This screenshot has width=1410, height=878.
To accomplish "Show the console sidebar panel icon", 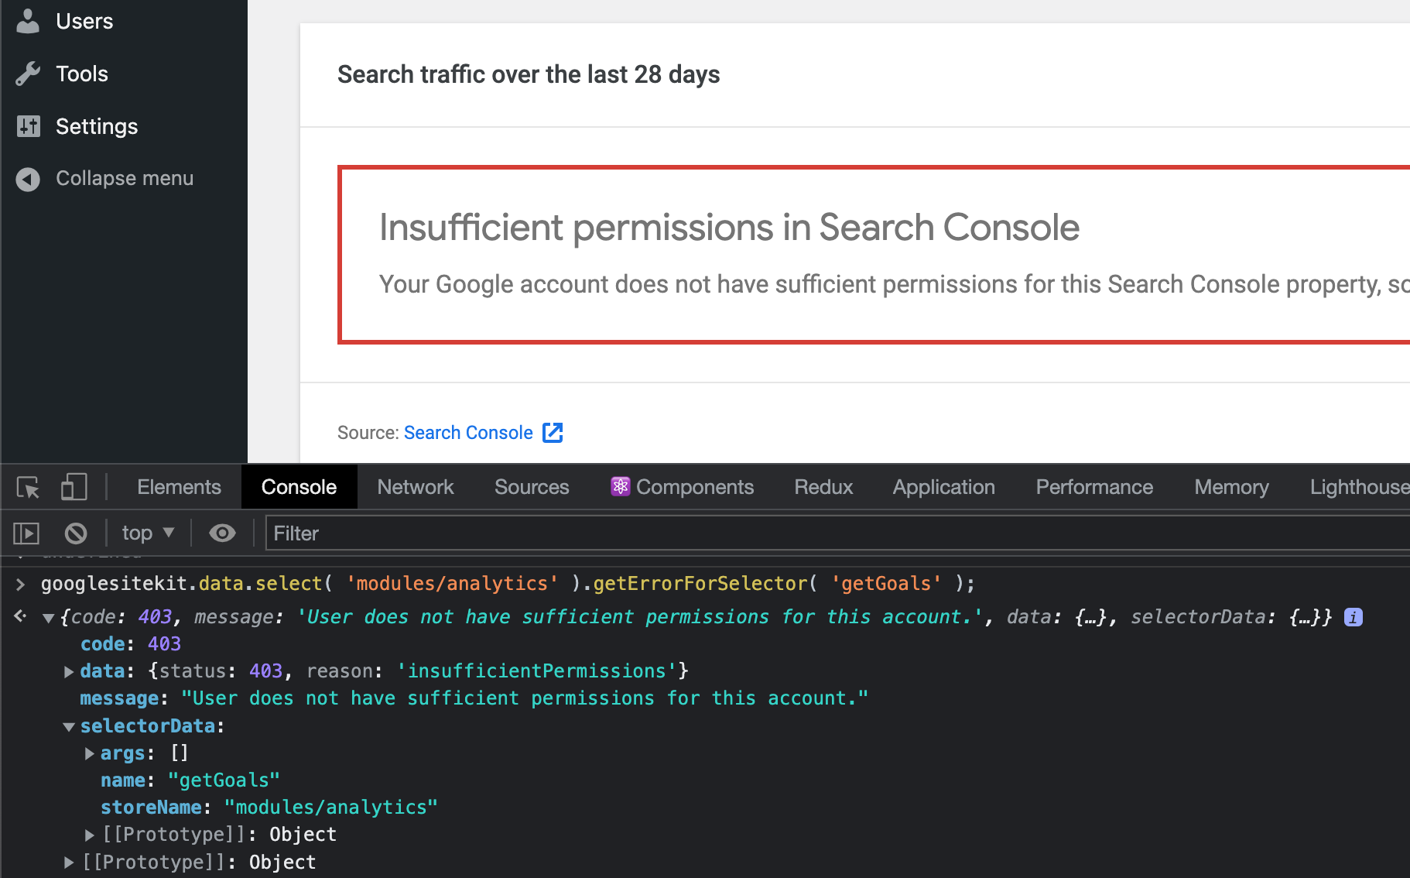I will click(x=26, y=533).
